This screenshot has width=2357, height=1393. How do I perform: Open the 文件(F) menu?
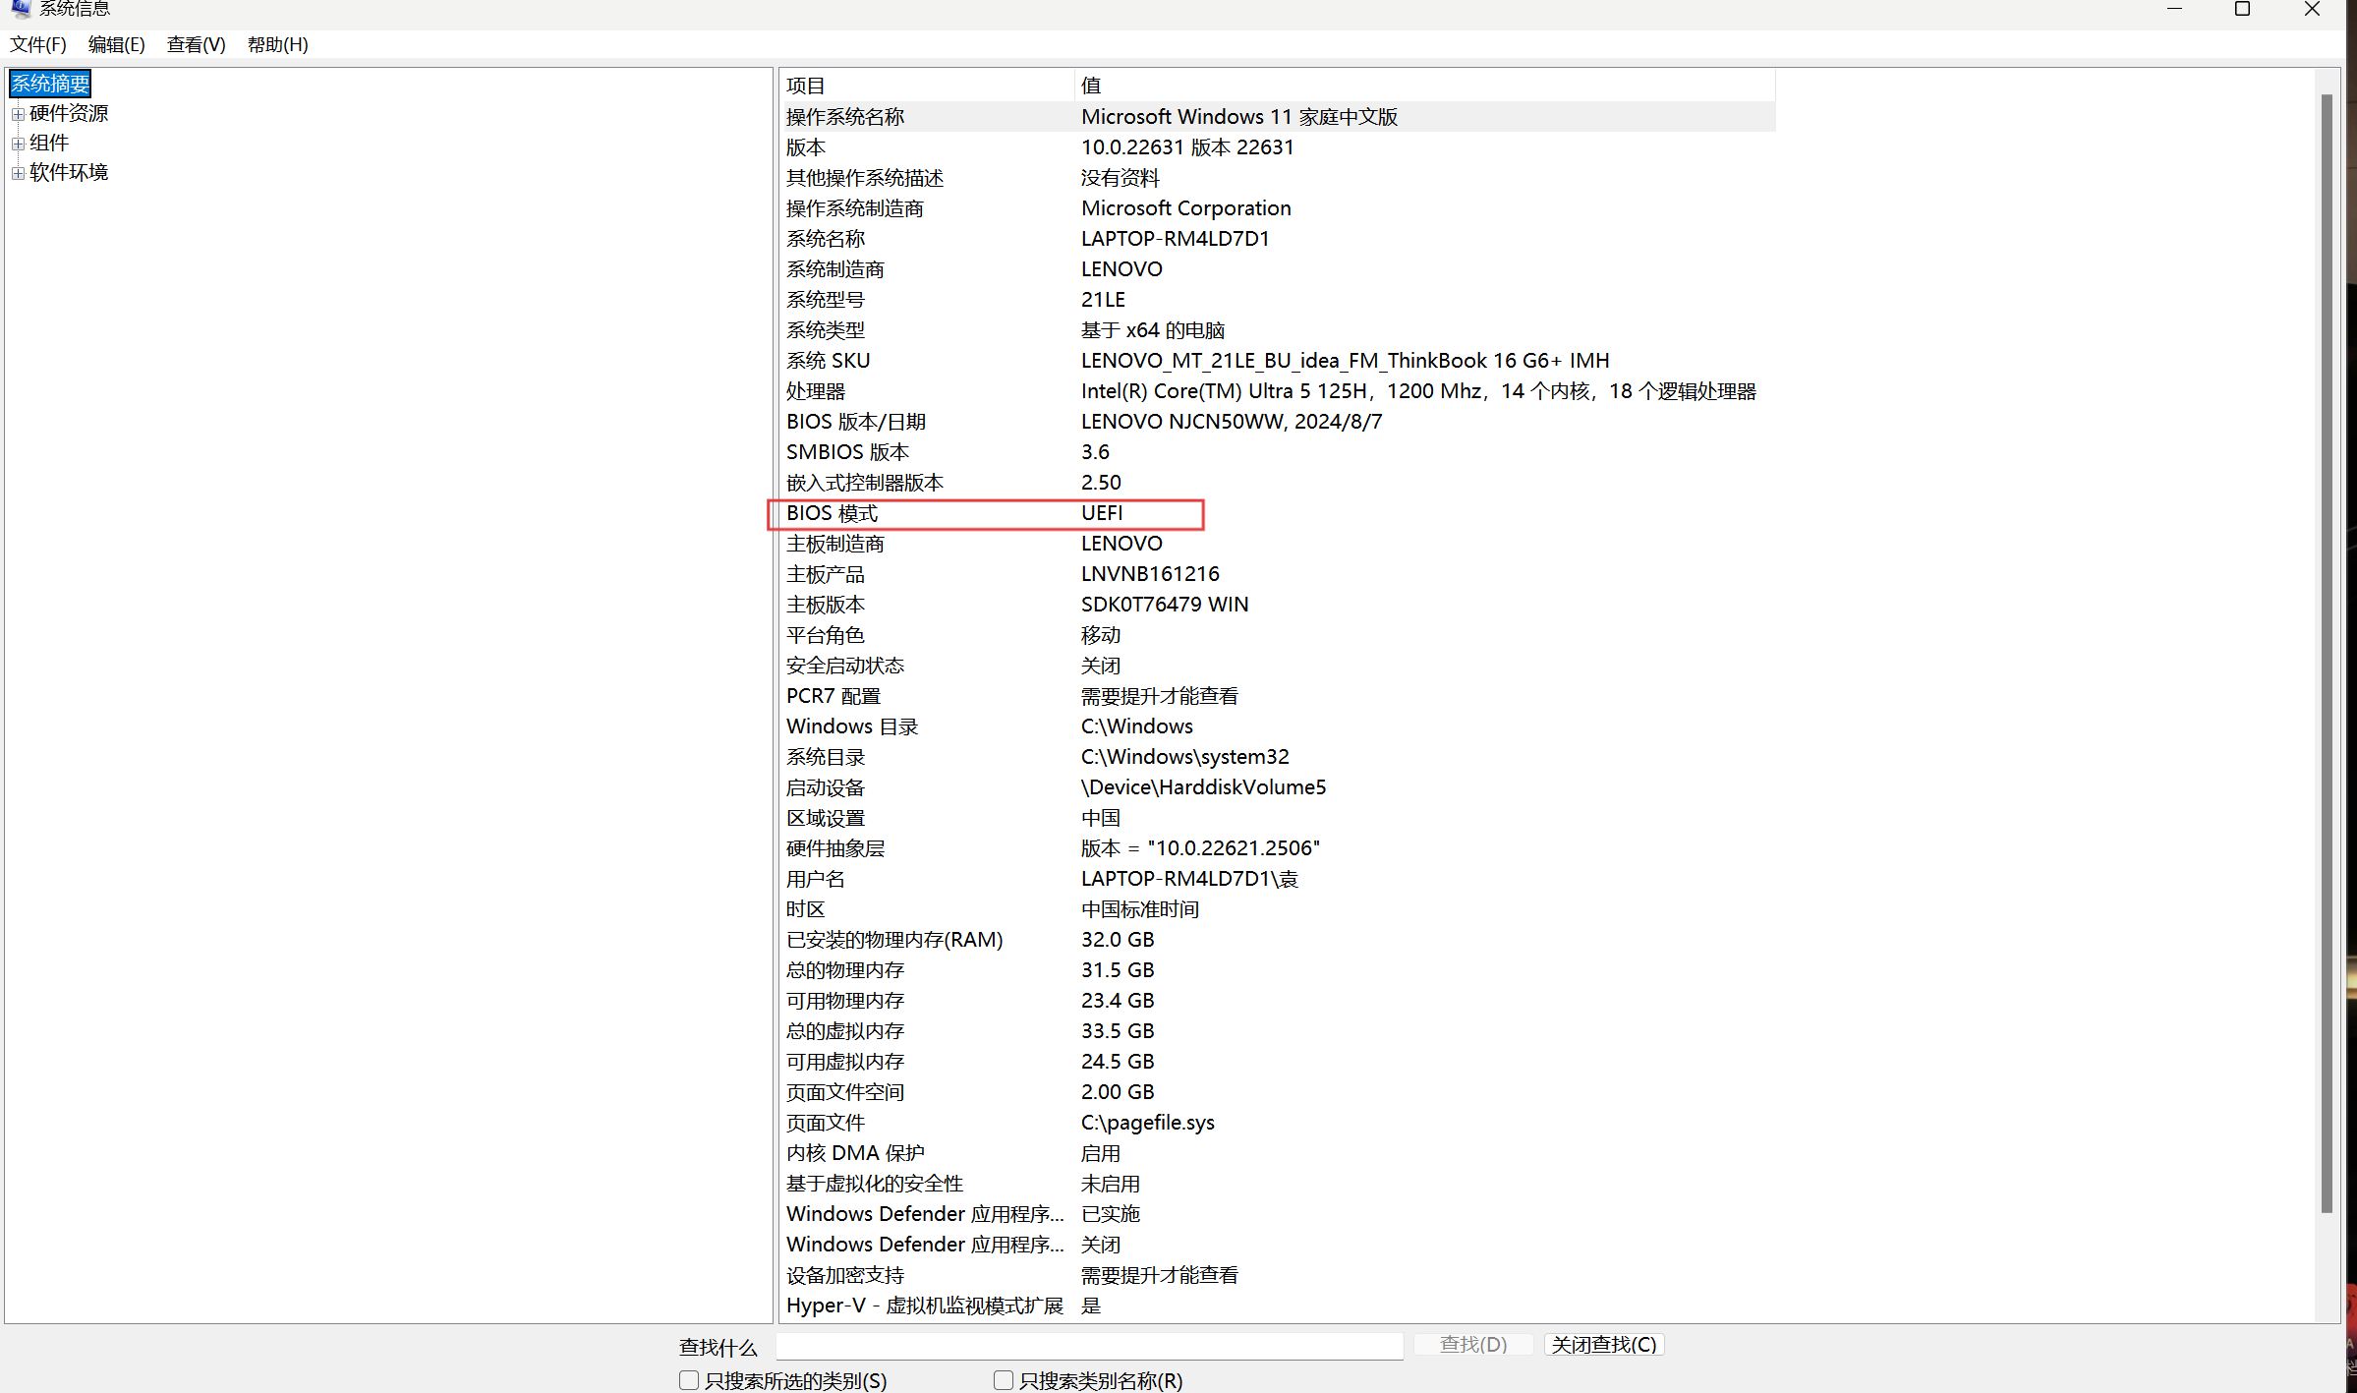pyautogui.click(x=38, y=44)
